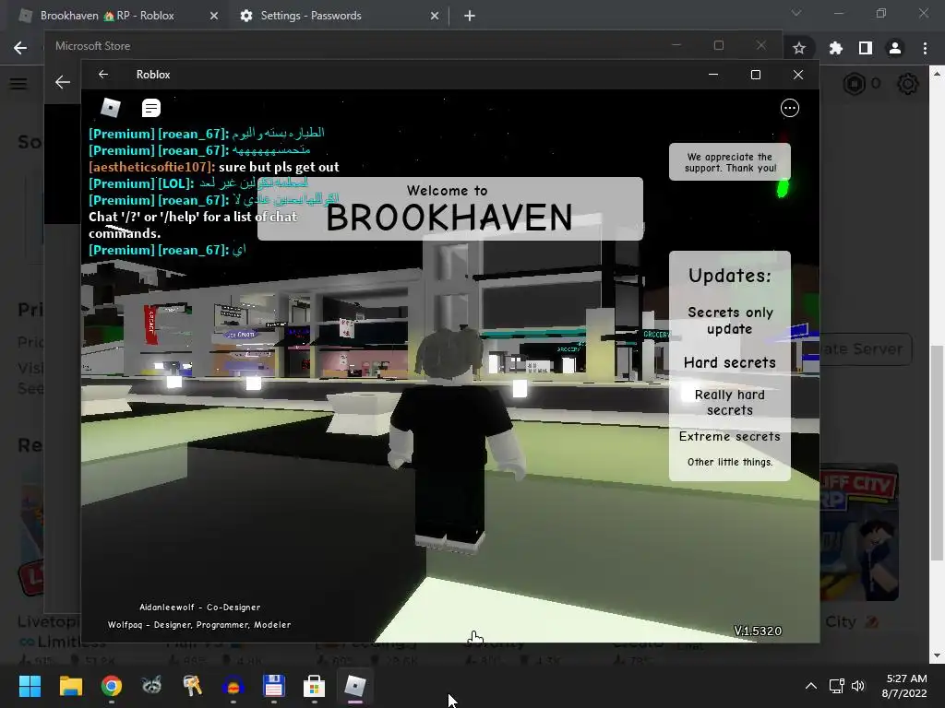Minimize the Roblox app window

(x=713, y=75)
